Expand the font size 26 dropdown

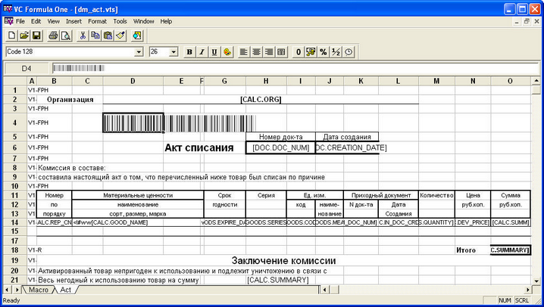click(174, 52)
